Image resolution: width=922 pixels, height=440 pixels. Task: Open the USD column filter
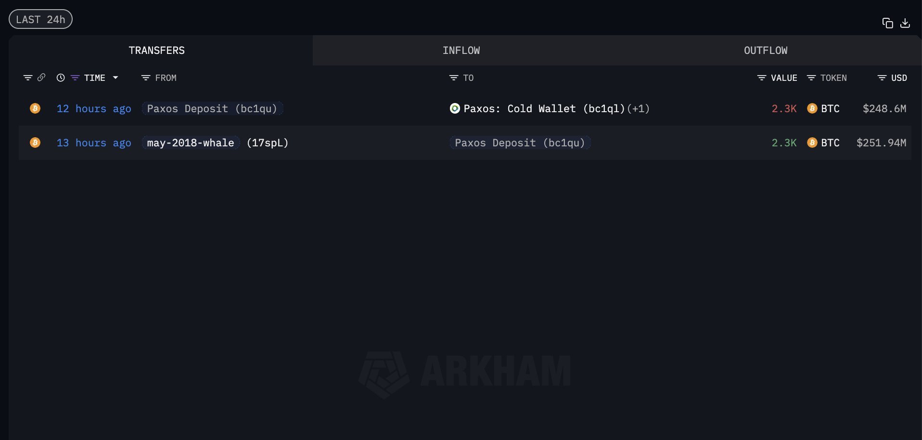click(x=882, y=78)
